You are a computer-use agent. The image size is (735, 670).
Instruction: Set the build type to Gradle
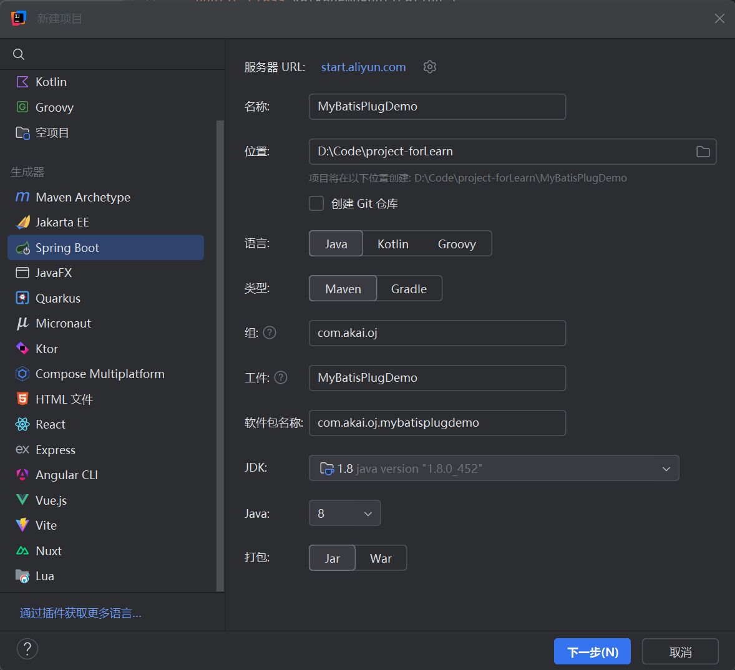pos(409,289)
